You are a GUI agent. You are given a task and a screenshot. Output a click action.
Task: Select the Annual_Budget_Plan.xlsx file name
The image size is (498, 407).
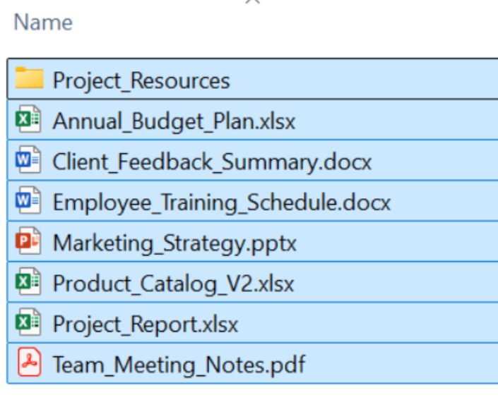pyautogui.click(x=174, y=121)
